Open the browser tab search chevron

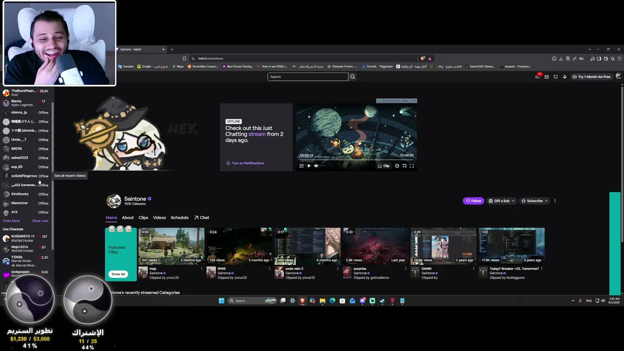coord(589,49)
